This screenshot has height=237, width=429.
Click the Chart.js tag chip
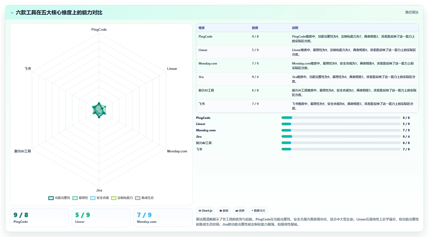(x=205, y=211)
